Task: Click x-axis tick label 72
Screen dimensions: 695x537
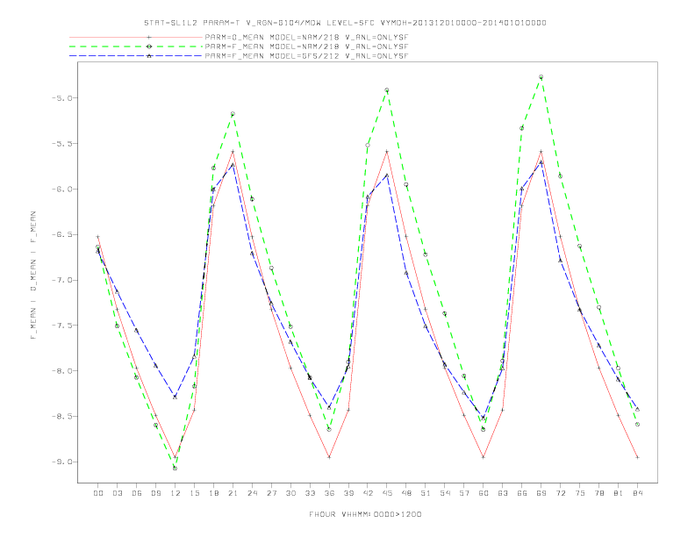Action: [560, 493]
